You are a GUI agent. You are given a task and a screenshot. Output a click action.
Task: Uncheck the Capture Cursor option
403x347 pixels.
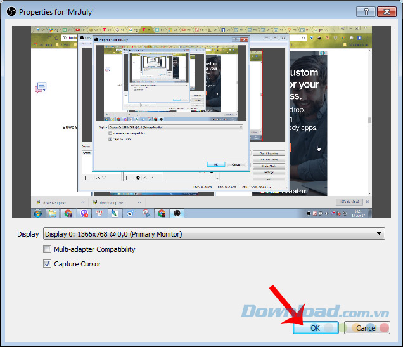click(47, 264)
